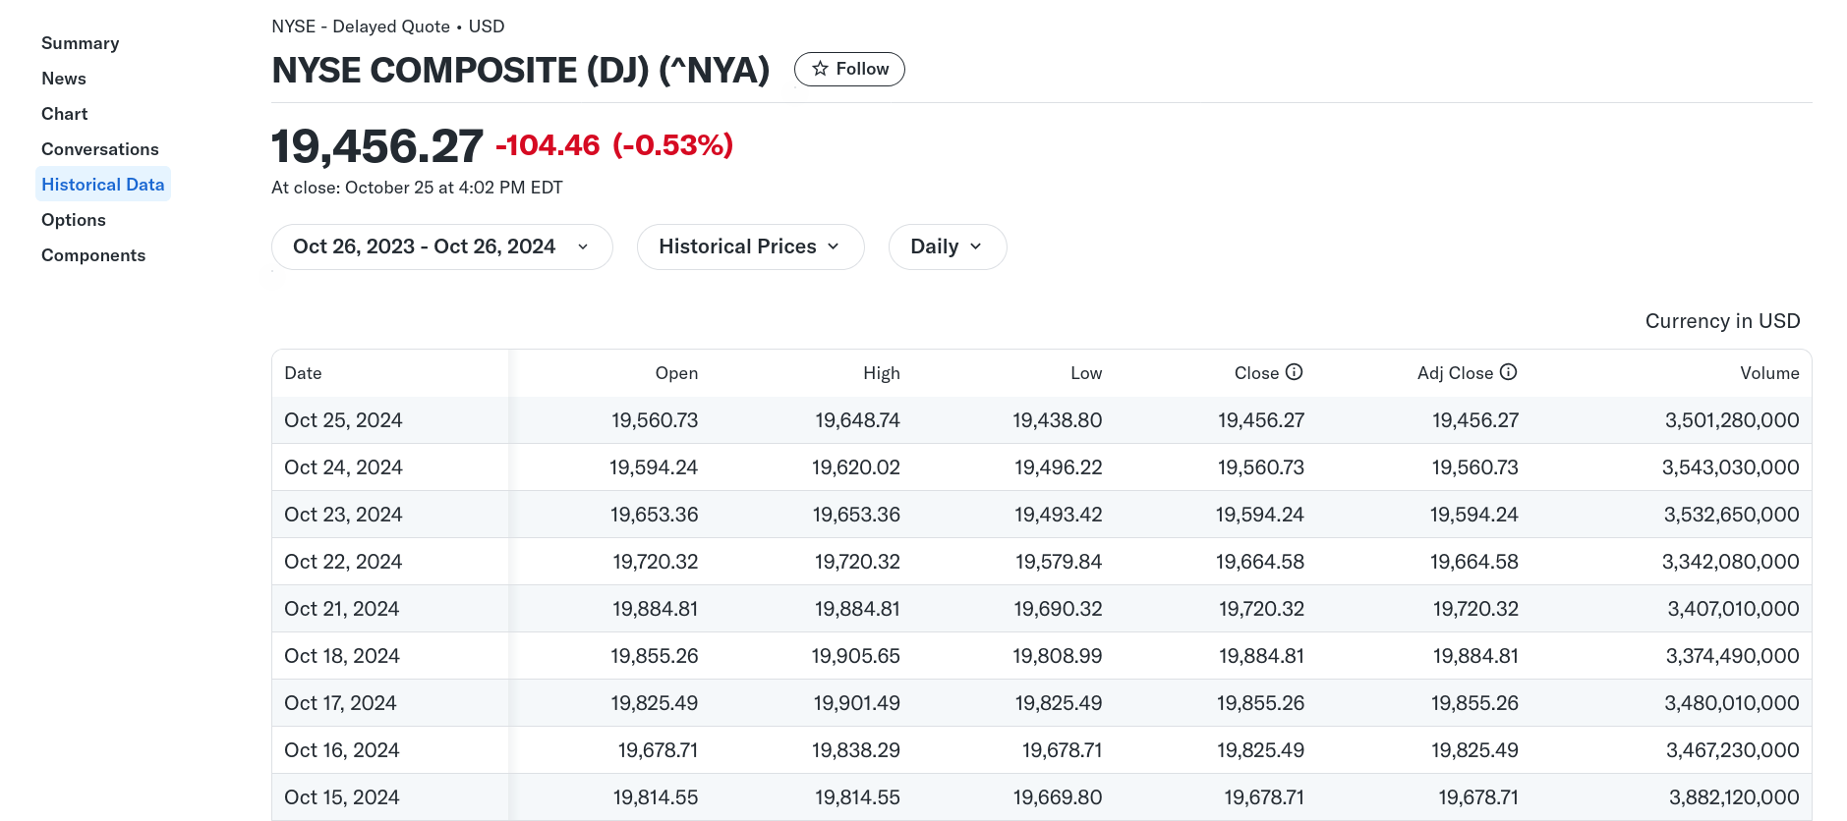
Task: Go to the Summary section
Action: click(x=81, y=43)
